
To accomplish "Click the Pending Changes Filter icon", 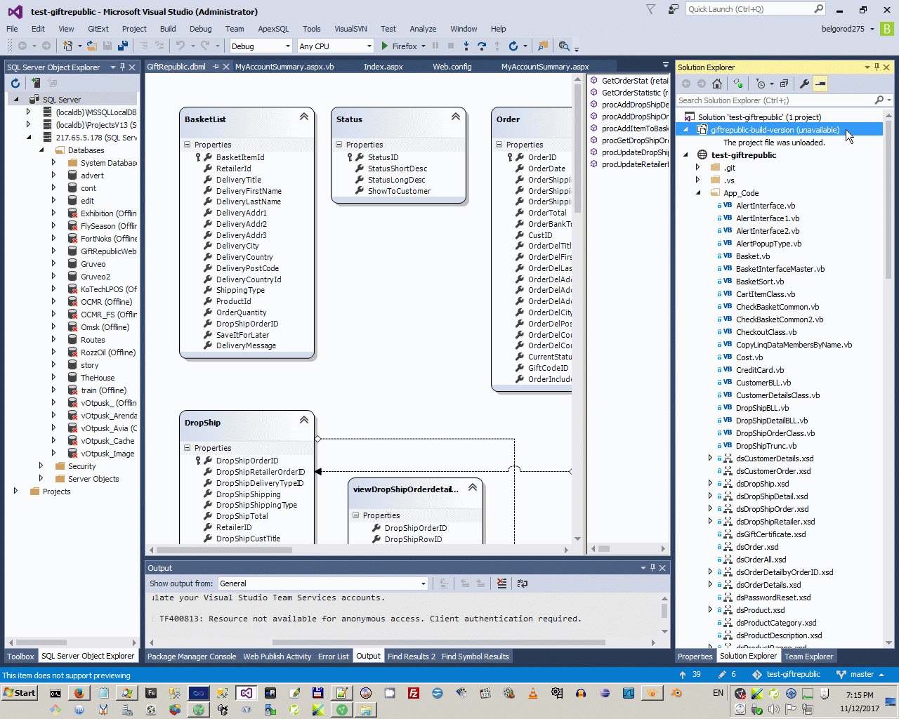I will pos(761,84).
